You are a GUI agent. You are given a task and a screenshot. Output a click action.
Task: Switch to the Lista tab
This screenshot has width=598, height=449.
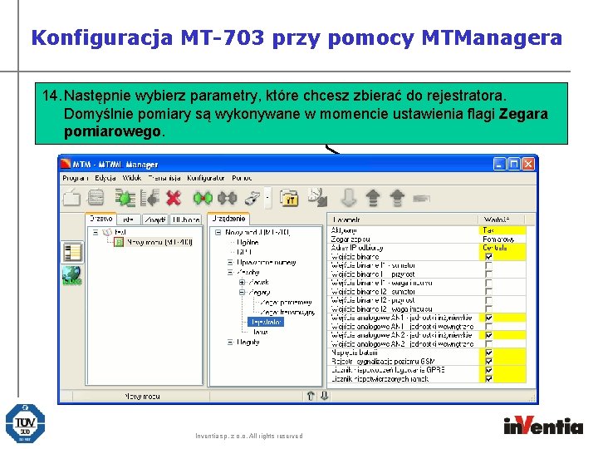coord(129,220)
